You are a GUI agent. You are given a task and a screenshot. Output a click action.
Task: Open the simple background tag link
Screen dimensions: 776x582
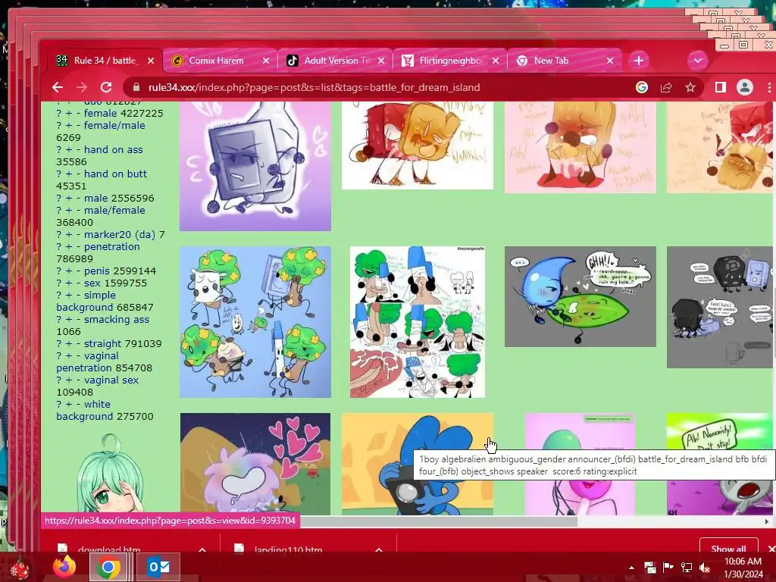click(99, 296)
